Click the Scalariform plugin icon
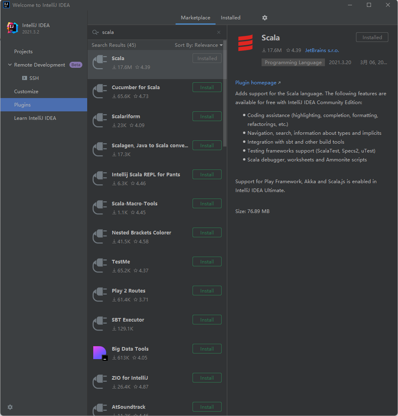Viewport: 398px width, 416px height. tap(100, 121)
